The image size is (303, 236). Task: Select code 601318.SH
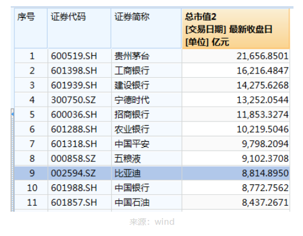point(74,144)
